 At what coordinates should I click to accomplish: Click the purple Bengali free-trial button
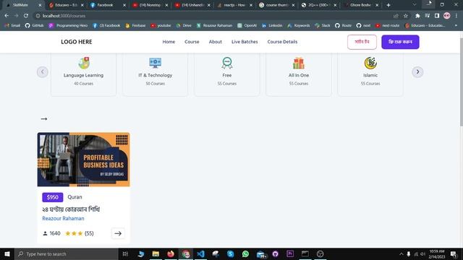point(400,42)
